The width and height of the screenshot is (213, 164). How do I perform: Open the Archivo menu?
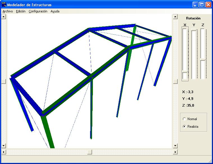pos(8,12)
